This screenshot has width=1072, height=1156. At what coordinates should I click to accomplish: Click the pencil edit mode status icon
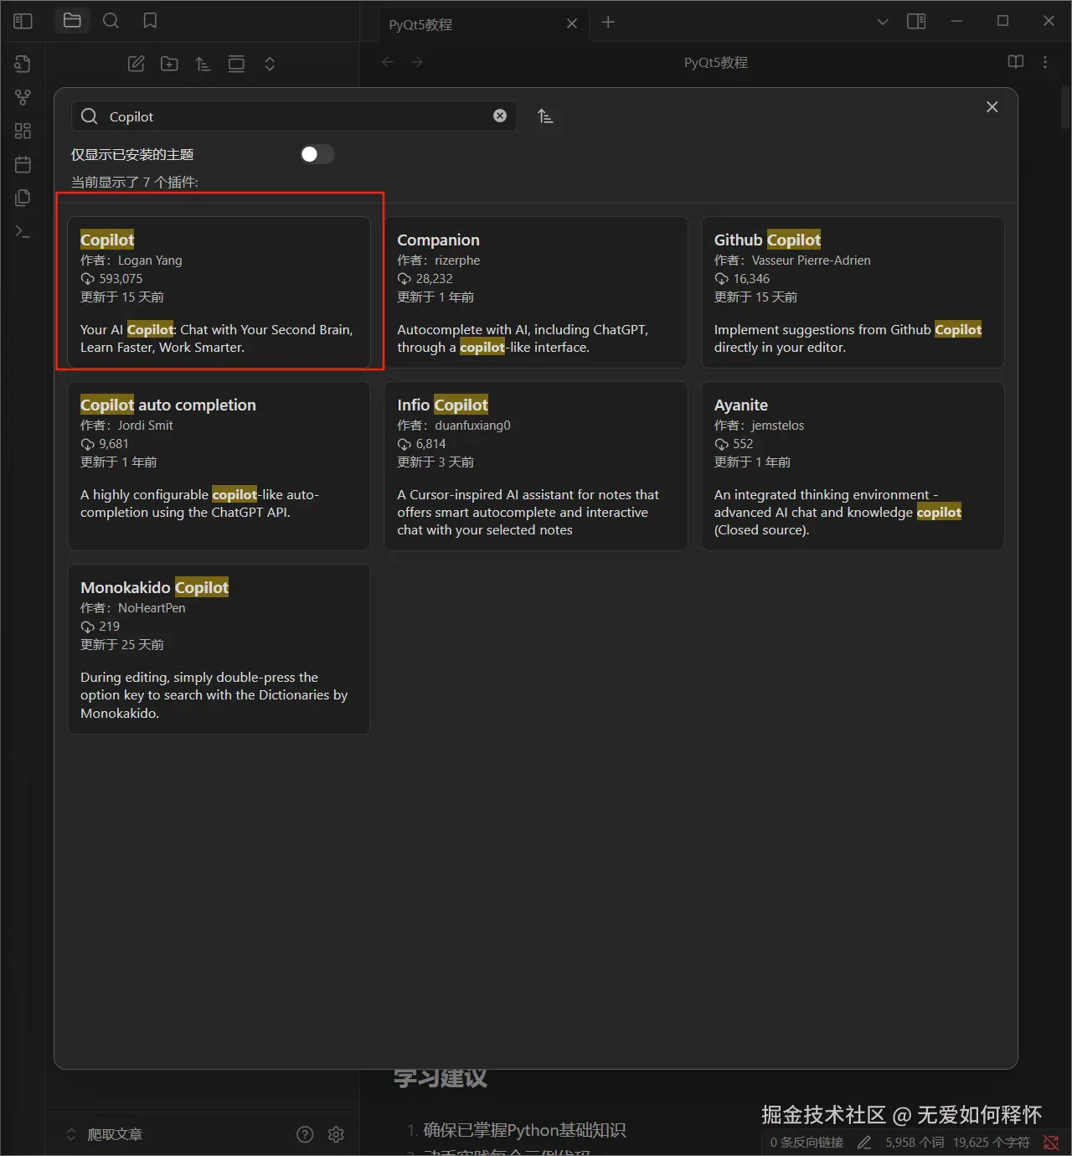[864, 1142]
